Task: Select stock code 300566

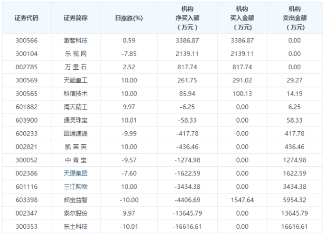Action: click(x=26, y=41)
